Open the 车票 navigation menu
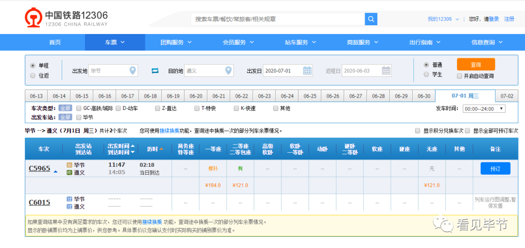Viewport: 525px width, 248px height. tap(115, 42)
